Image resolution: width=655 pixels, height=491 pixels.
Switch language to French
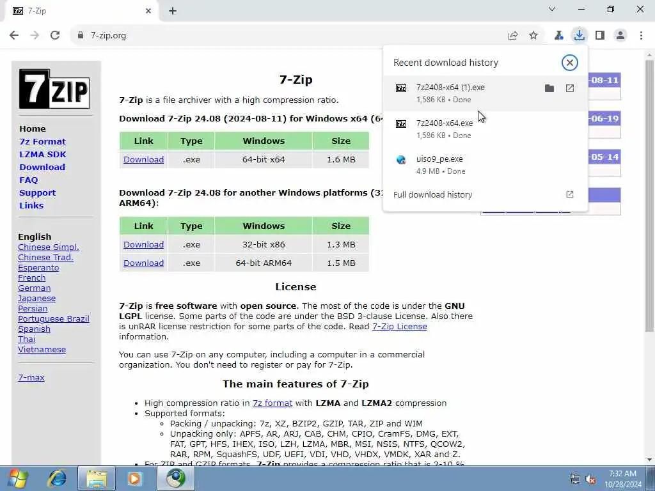pyautogui.click(x=32, y=277)
